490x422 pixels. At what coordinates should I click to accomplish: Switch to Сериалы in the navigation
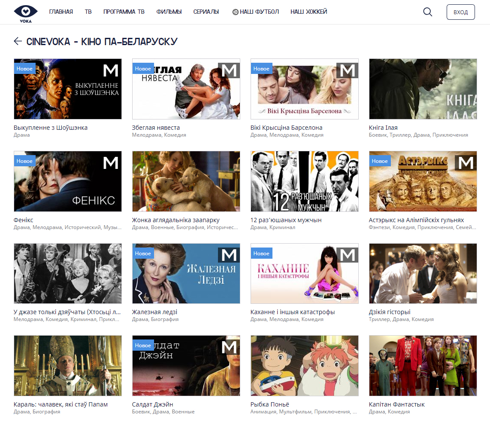[206, 12]
